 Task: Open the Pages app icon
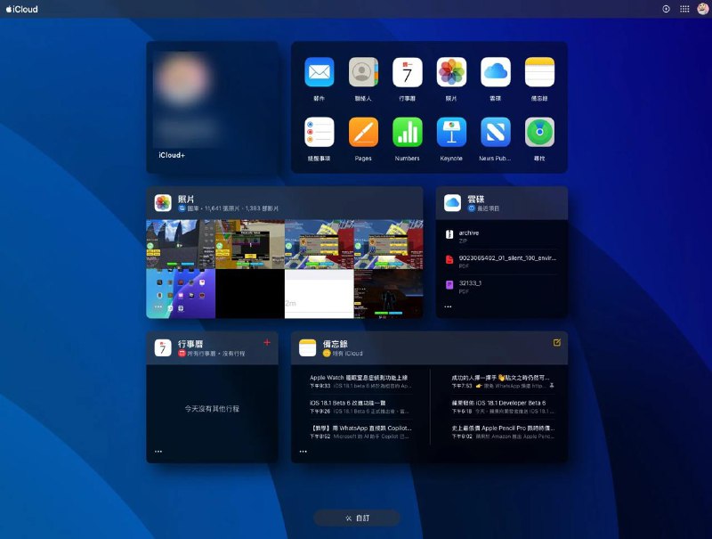(x=362, y=134)
